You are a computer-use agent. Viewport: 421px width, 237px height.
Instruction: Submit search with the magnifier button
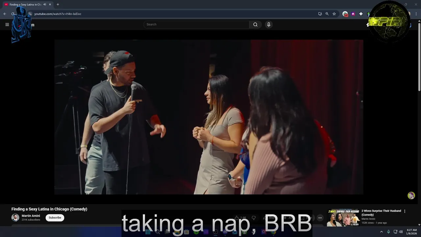point(255,24)
